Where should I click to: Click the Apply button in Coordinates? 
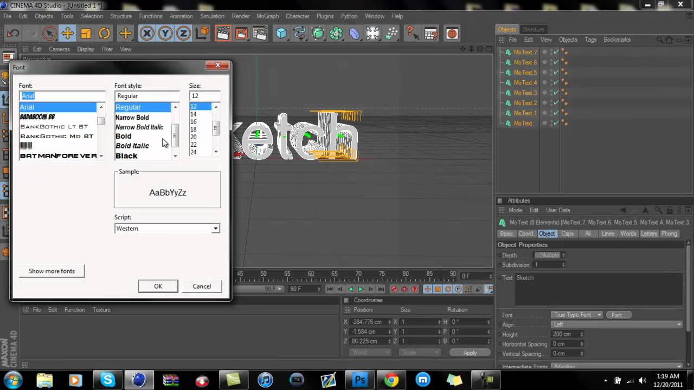point(470,353)
